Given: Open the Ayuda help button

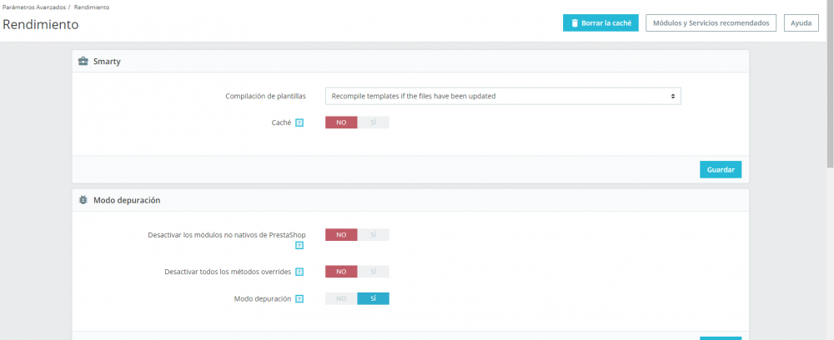Looking at the screenshot, I should [x=801, y=22].
